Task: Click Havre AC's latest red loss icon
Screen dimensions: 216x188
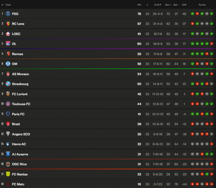Action: [212, 144]
